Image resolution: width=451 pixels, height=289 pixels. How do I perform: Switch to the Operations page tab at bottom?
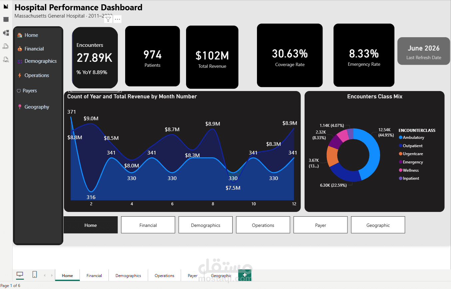pyautogui.click(x=164, y=275)
